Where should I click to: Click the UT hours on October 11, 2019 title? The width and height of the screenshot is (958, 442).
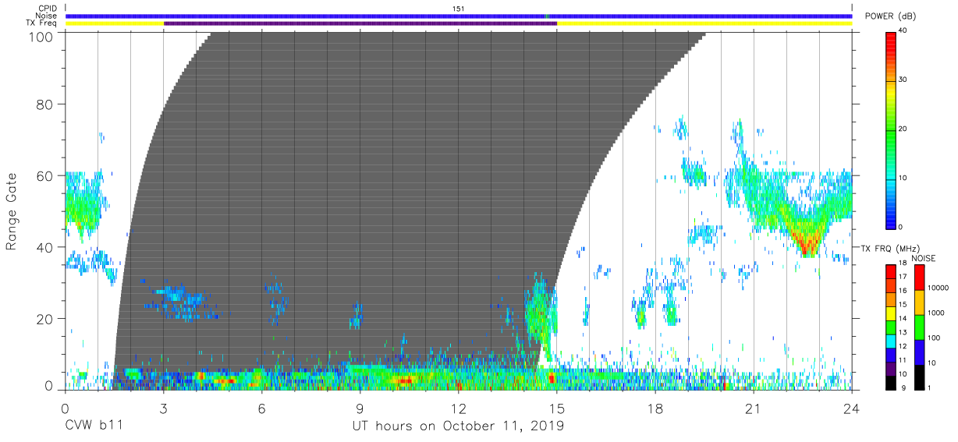458,426
